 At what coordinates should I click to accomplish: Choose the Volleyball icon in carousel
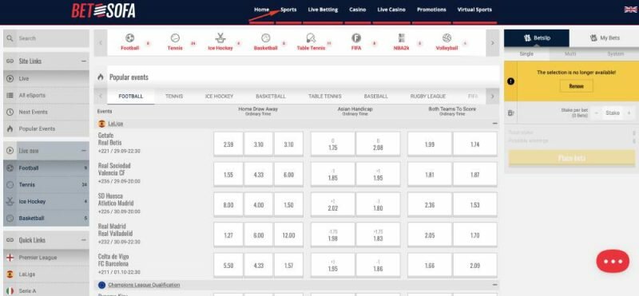[447, 38]
